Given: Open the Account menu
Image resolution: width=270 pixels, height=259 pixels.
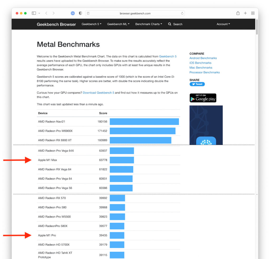Looking at the screenshot, I should [x=223, y=24].
